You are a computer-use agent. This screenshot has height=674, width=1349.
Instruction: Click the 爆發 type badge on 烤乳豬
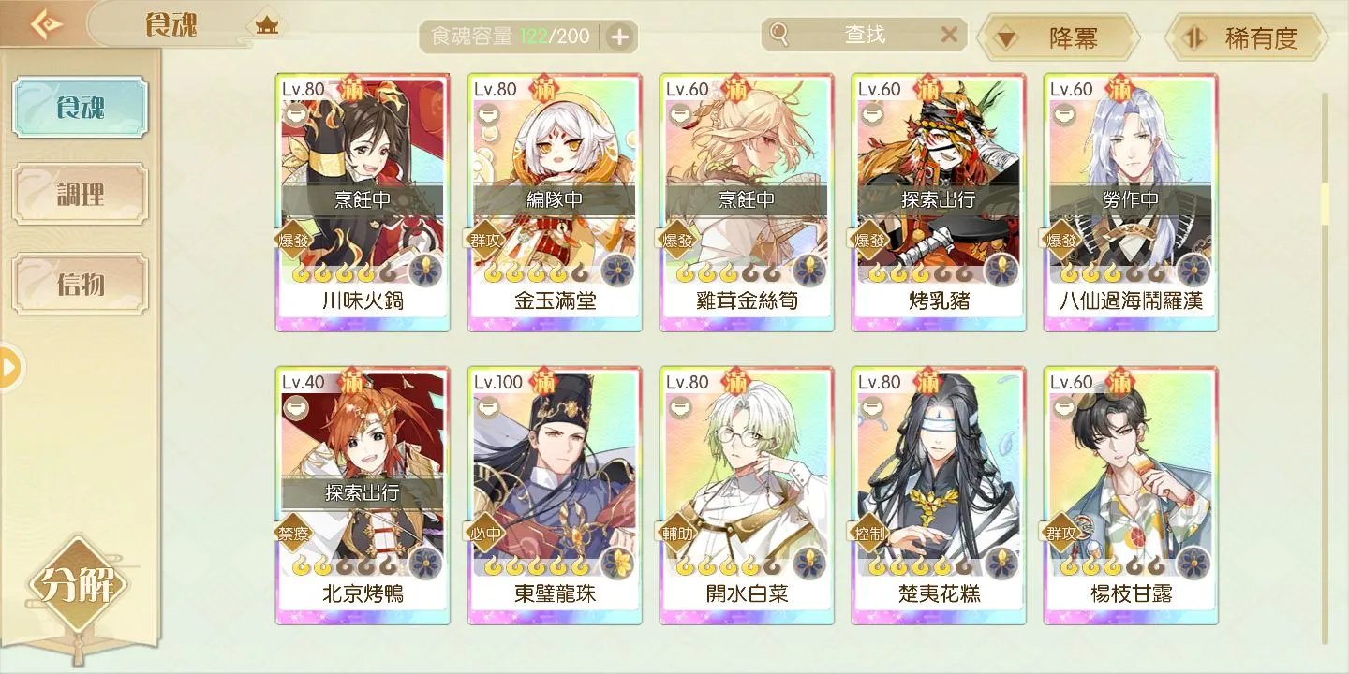tap(869, 241)
